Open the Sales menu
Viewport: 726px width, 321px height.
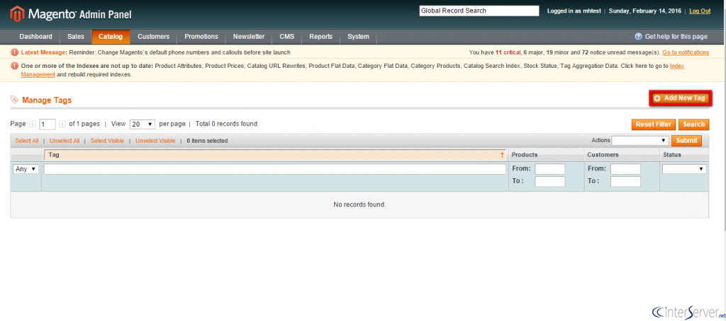(75, 37)
